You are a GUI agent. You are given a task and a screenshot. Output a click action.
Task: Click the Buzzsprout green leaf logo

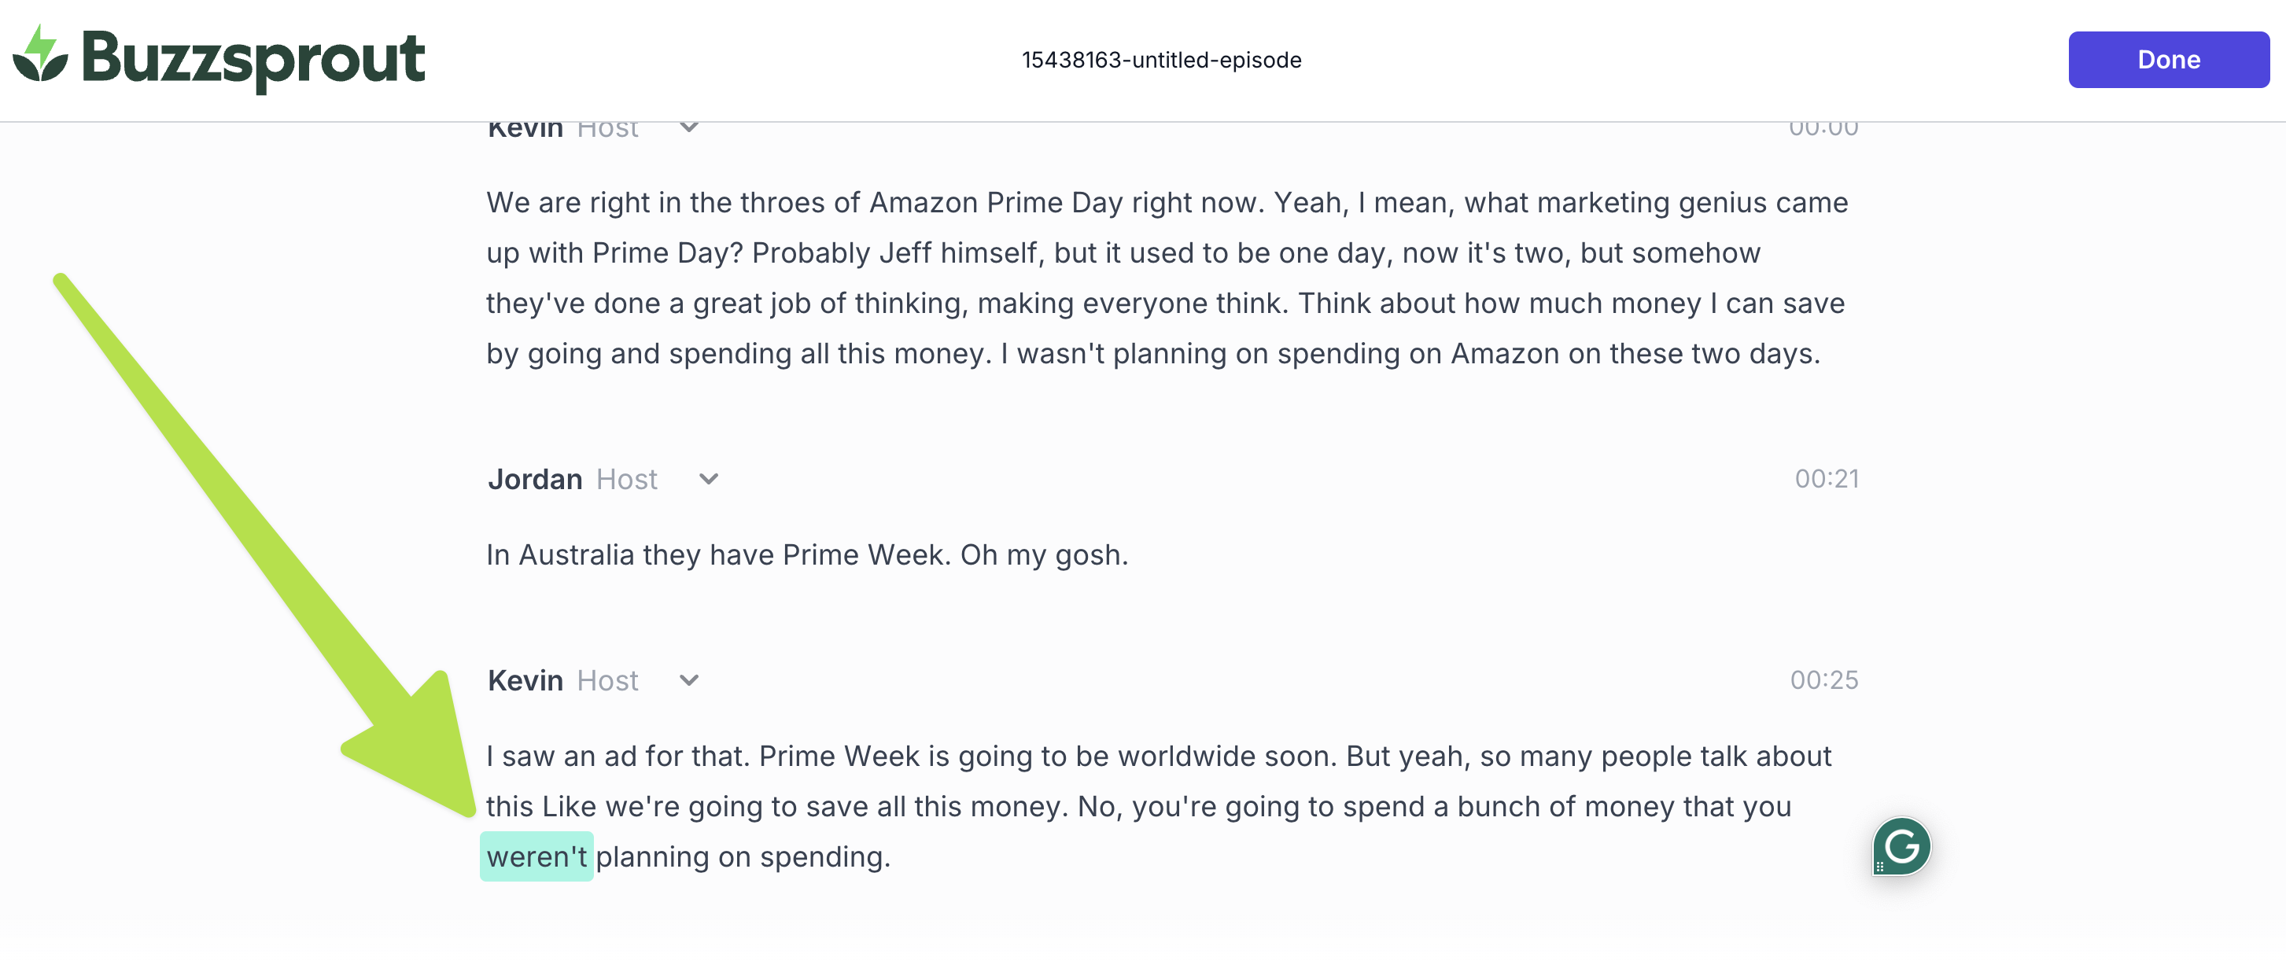[x=40, y=55]
